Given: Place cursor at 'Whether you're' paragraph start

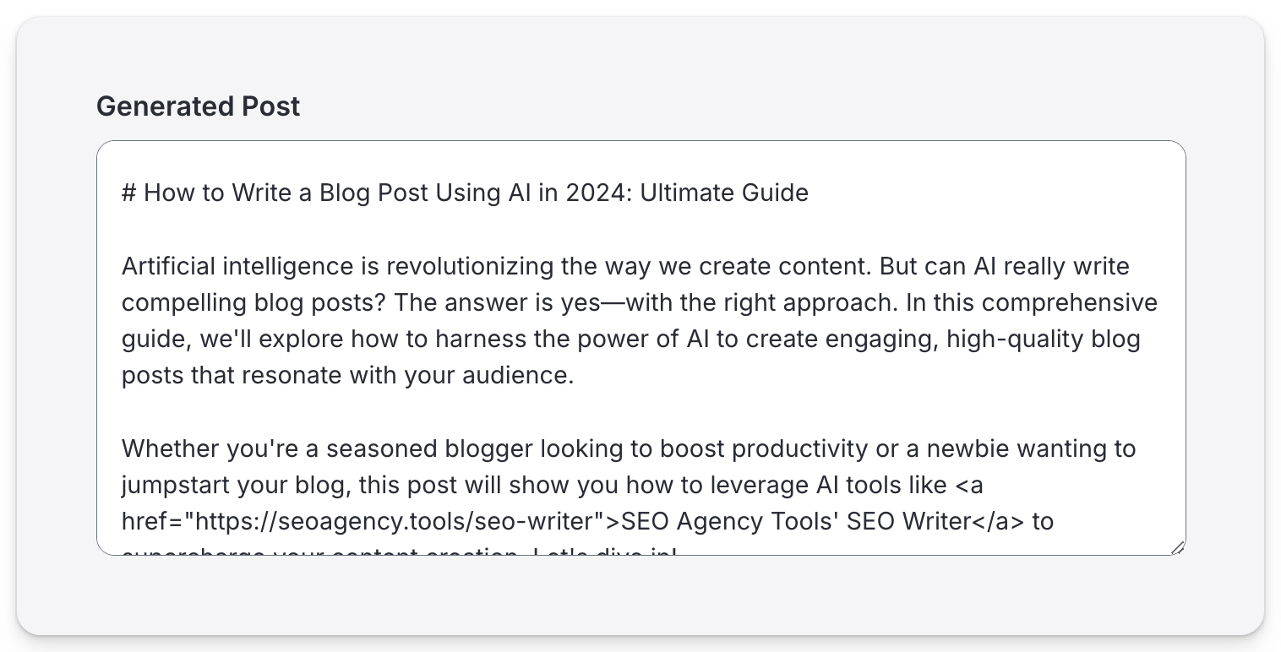Looking at the screenshot, I should tap(123, 448).
